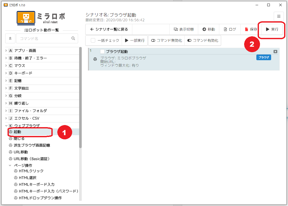Click コマンド無効化 toggle button
This screenshot has height=206, width=288.
(x=166, y=40)
